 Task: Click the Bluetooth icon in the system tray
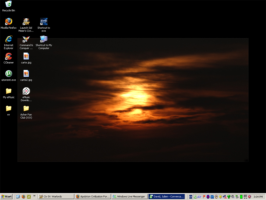click(x=208, y=197)
